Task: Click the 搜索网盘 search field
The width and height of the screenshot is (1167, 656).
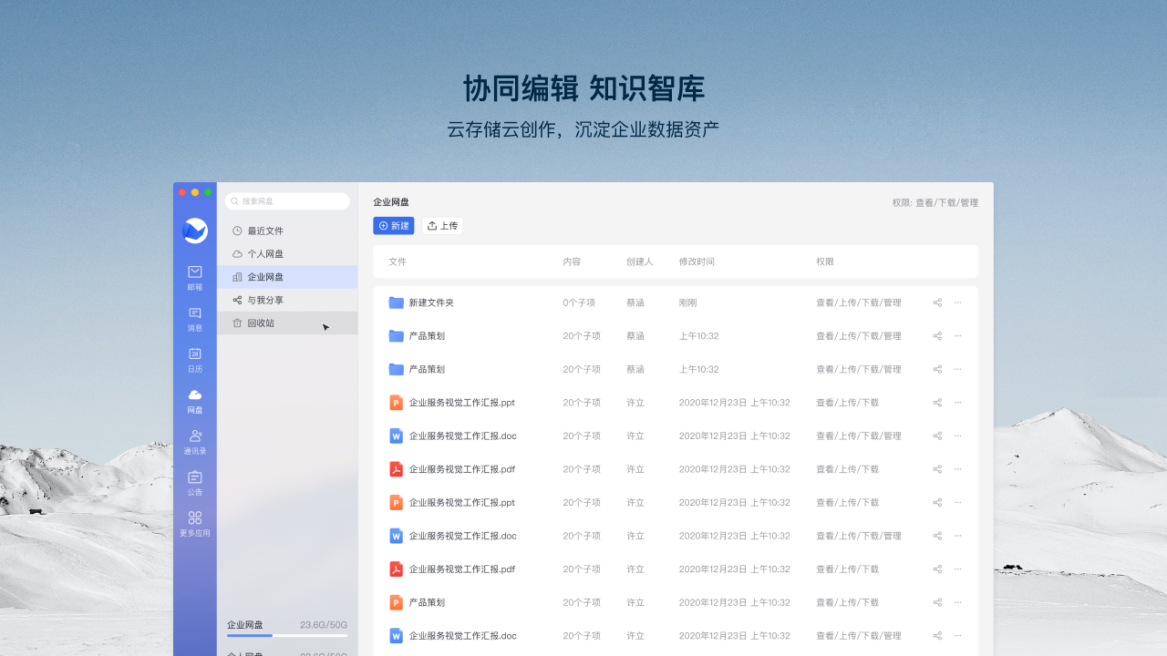Action: [x=287, y=201]
